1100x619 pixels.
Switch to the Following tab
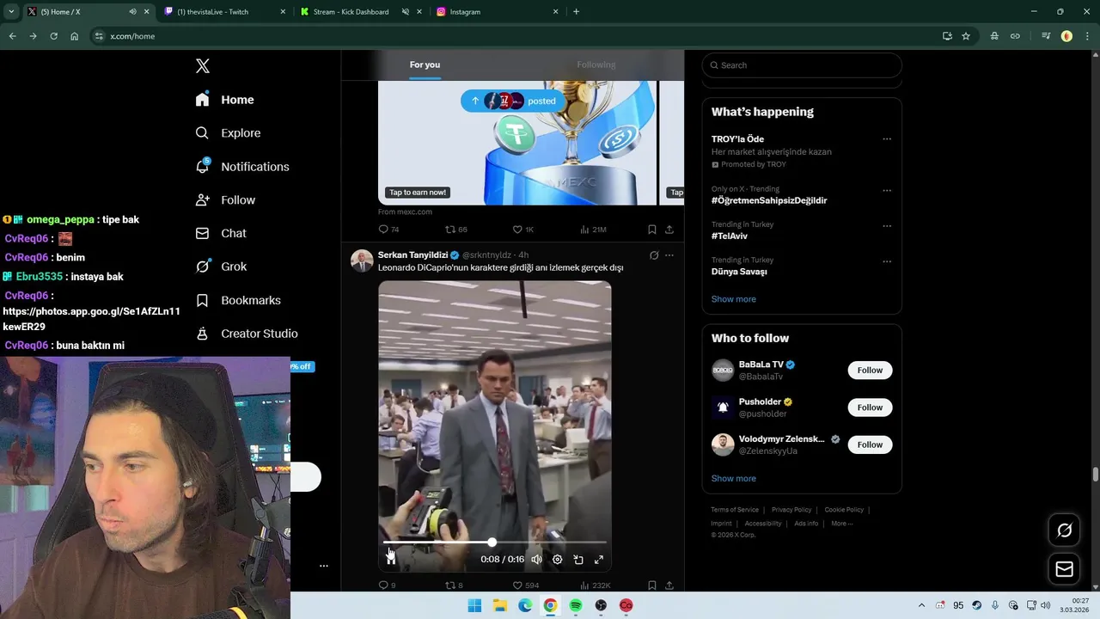(x=596, y=64)
